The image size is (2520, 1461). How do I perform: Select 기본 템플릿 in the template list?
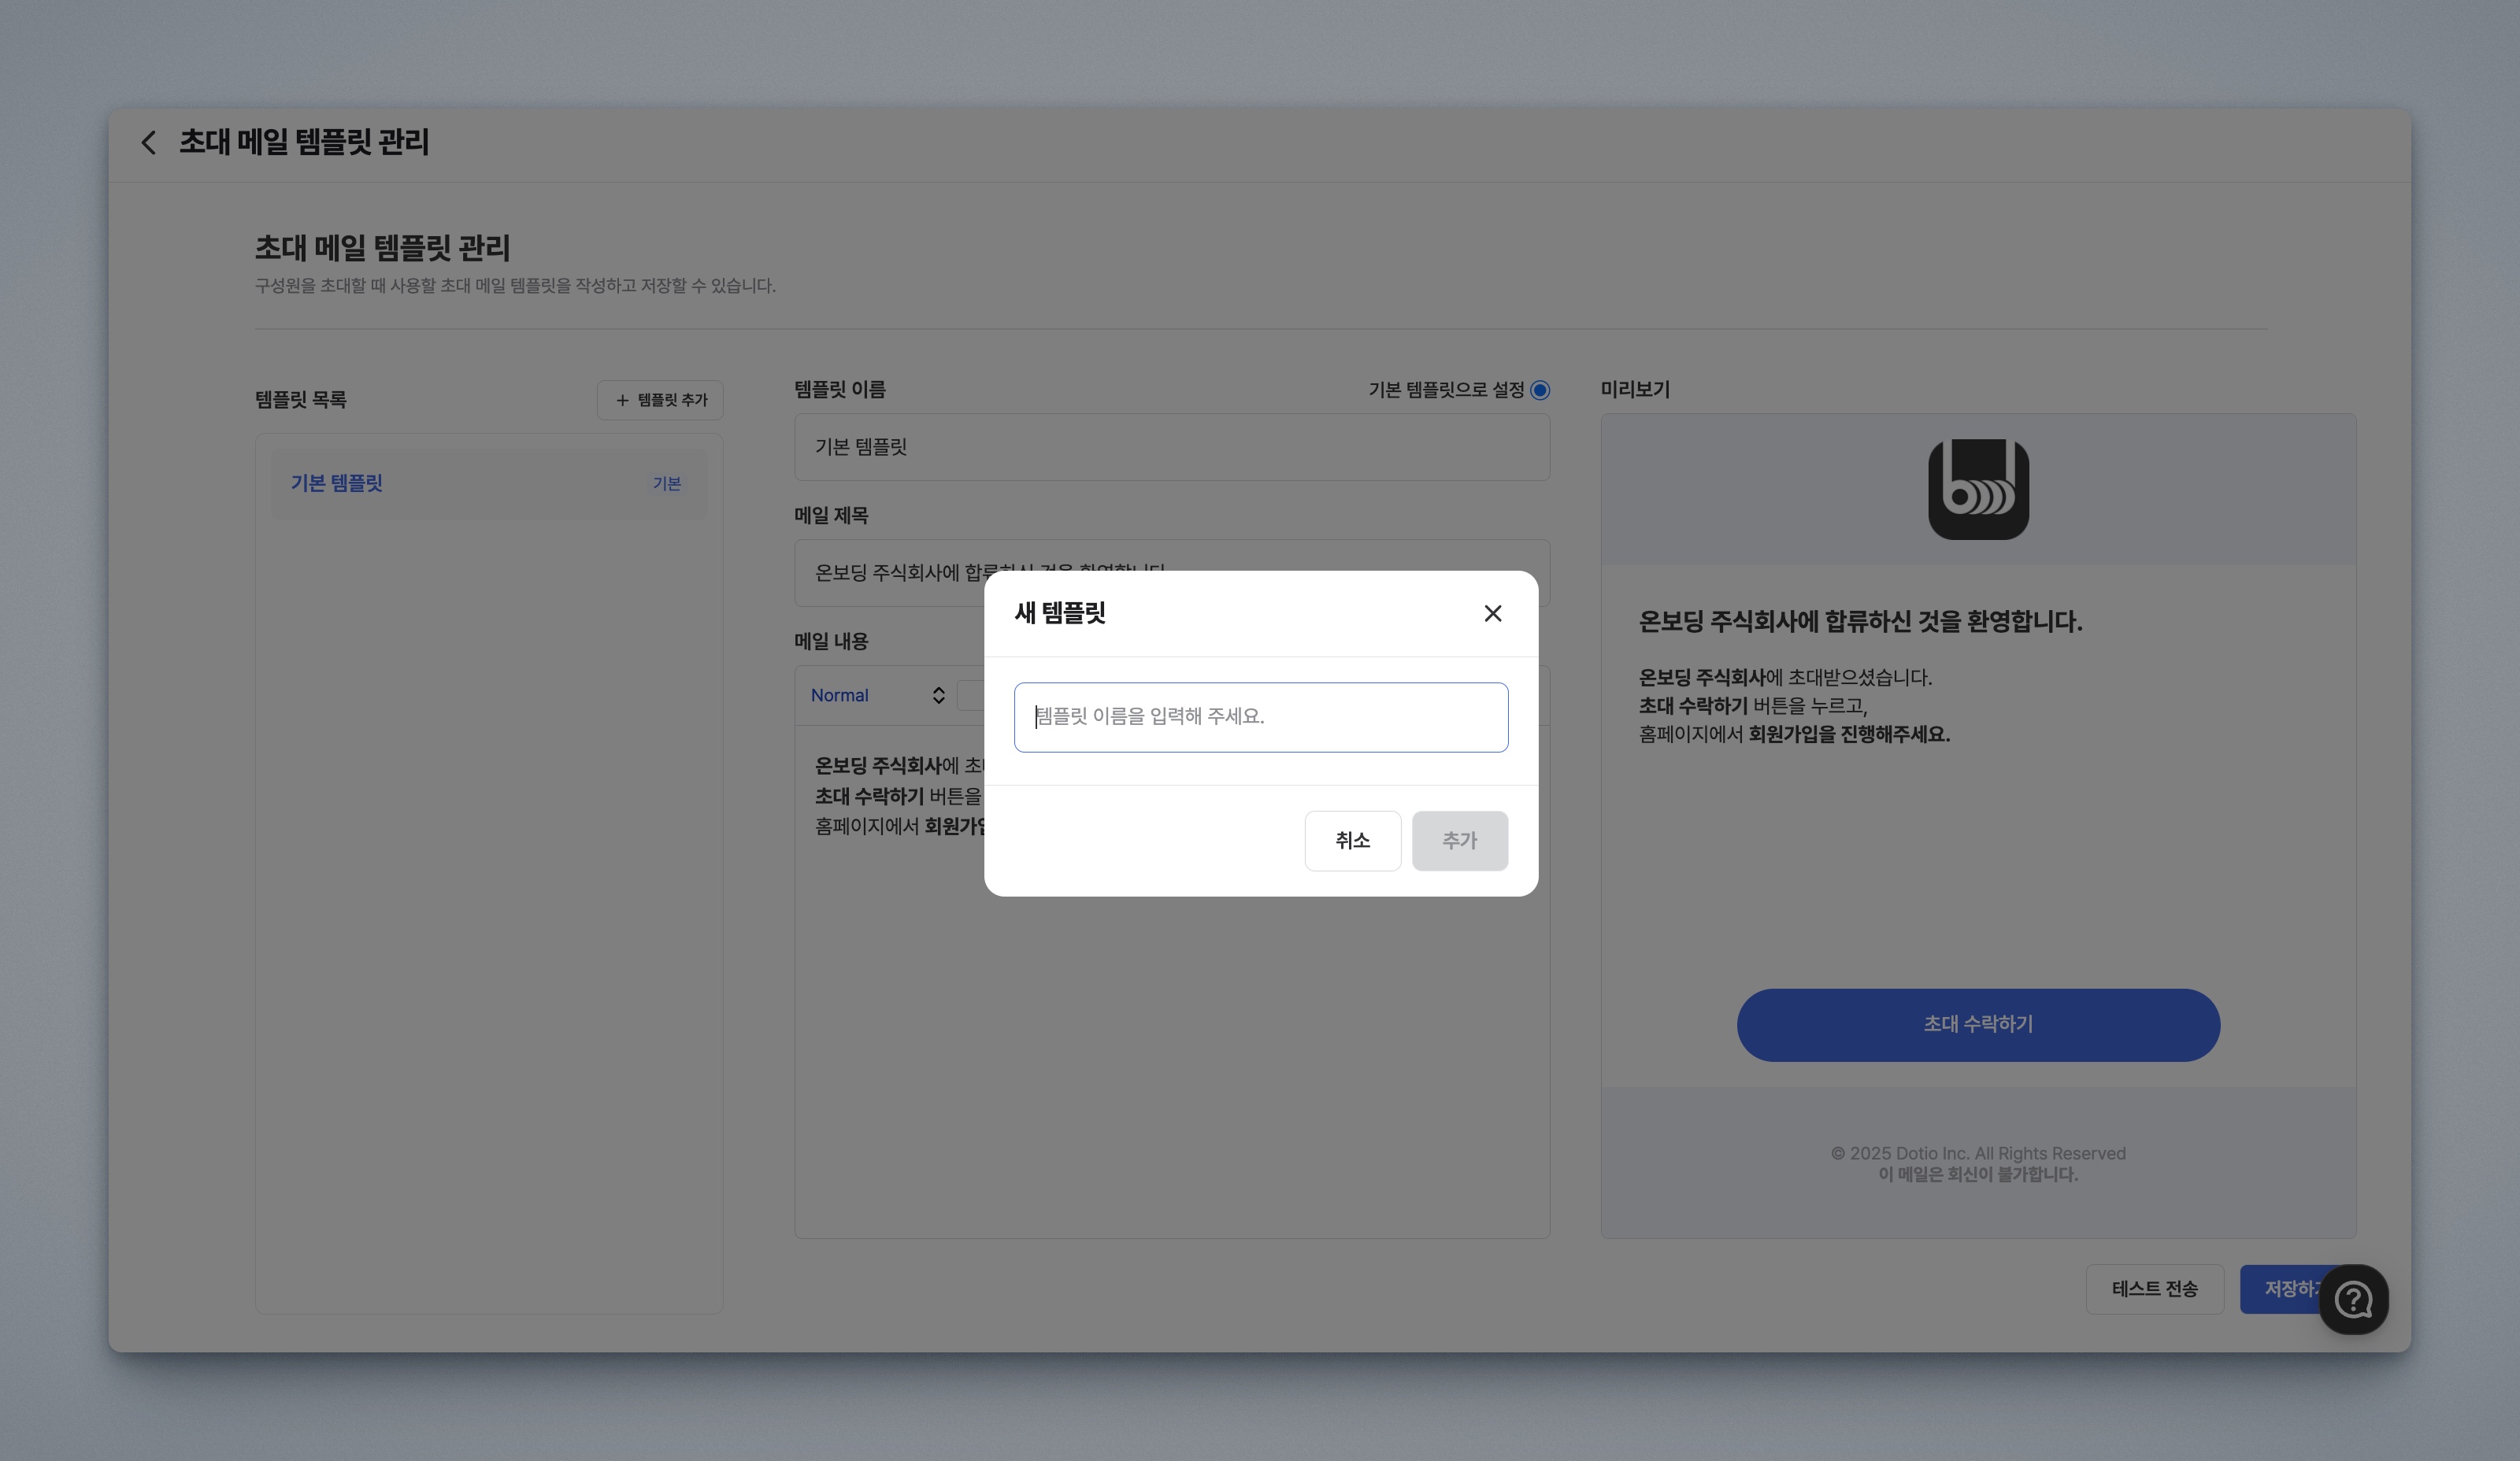pyautogui.click(x=337, y=483)
